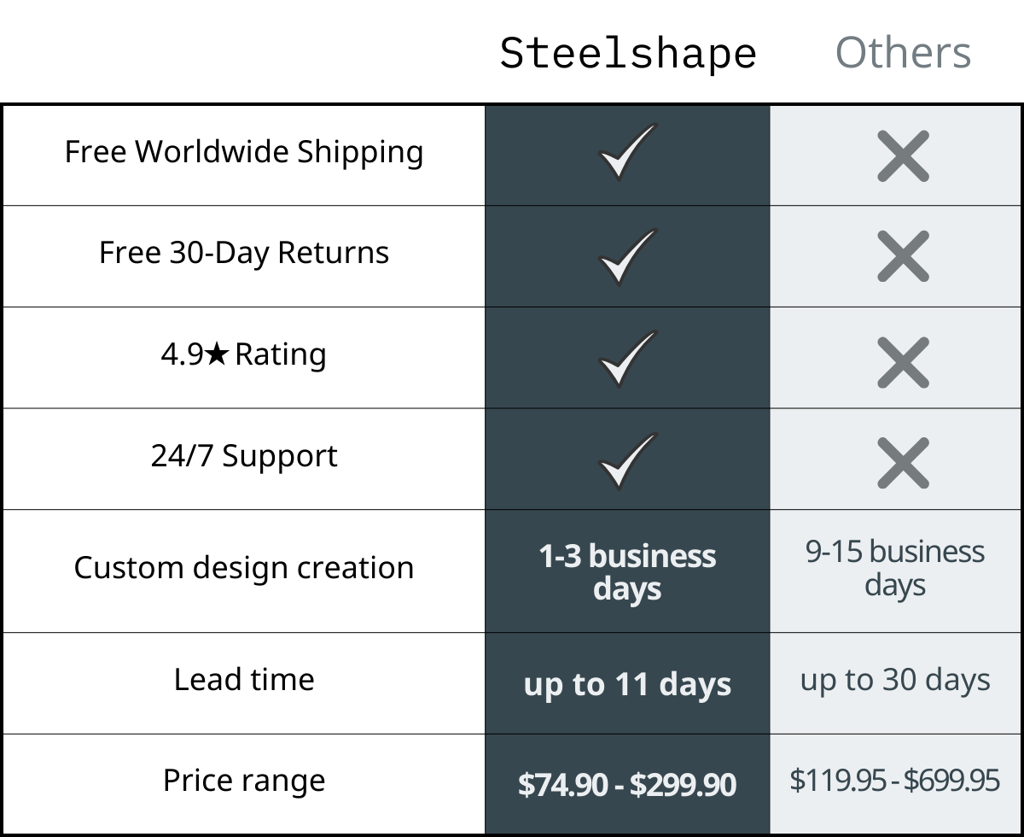Image resolution: width=1024 pixels, height=837 pixels.
Task: Click the Others X mark for Free Worldwide Shipping
Action: pyautogui.click(x=903, y=156)
